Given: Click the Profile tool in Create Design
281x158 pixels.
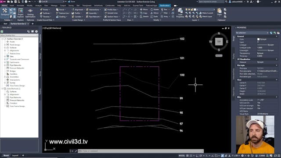Looking at the screenshot, I should point(76,13).
